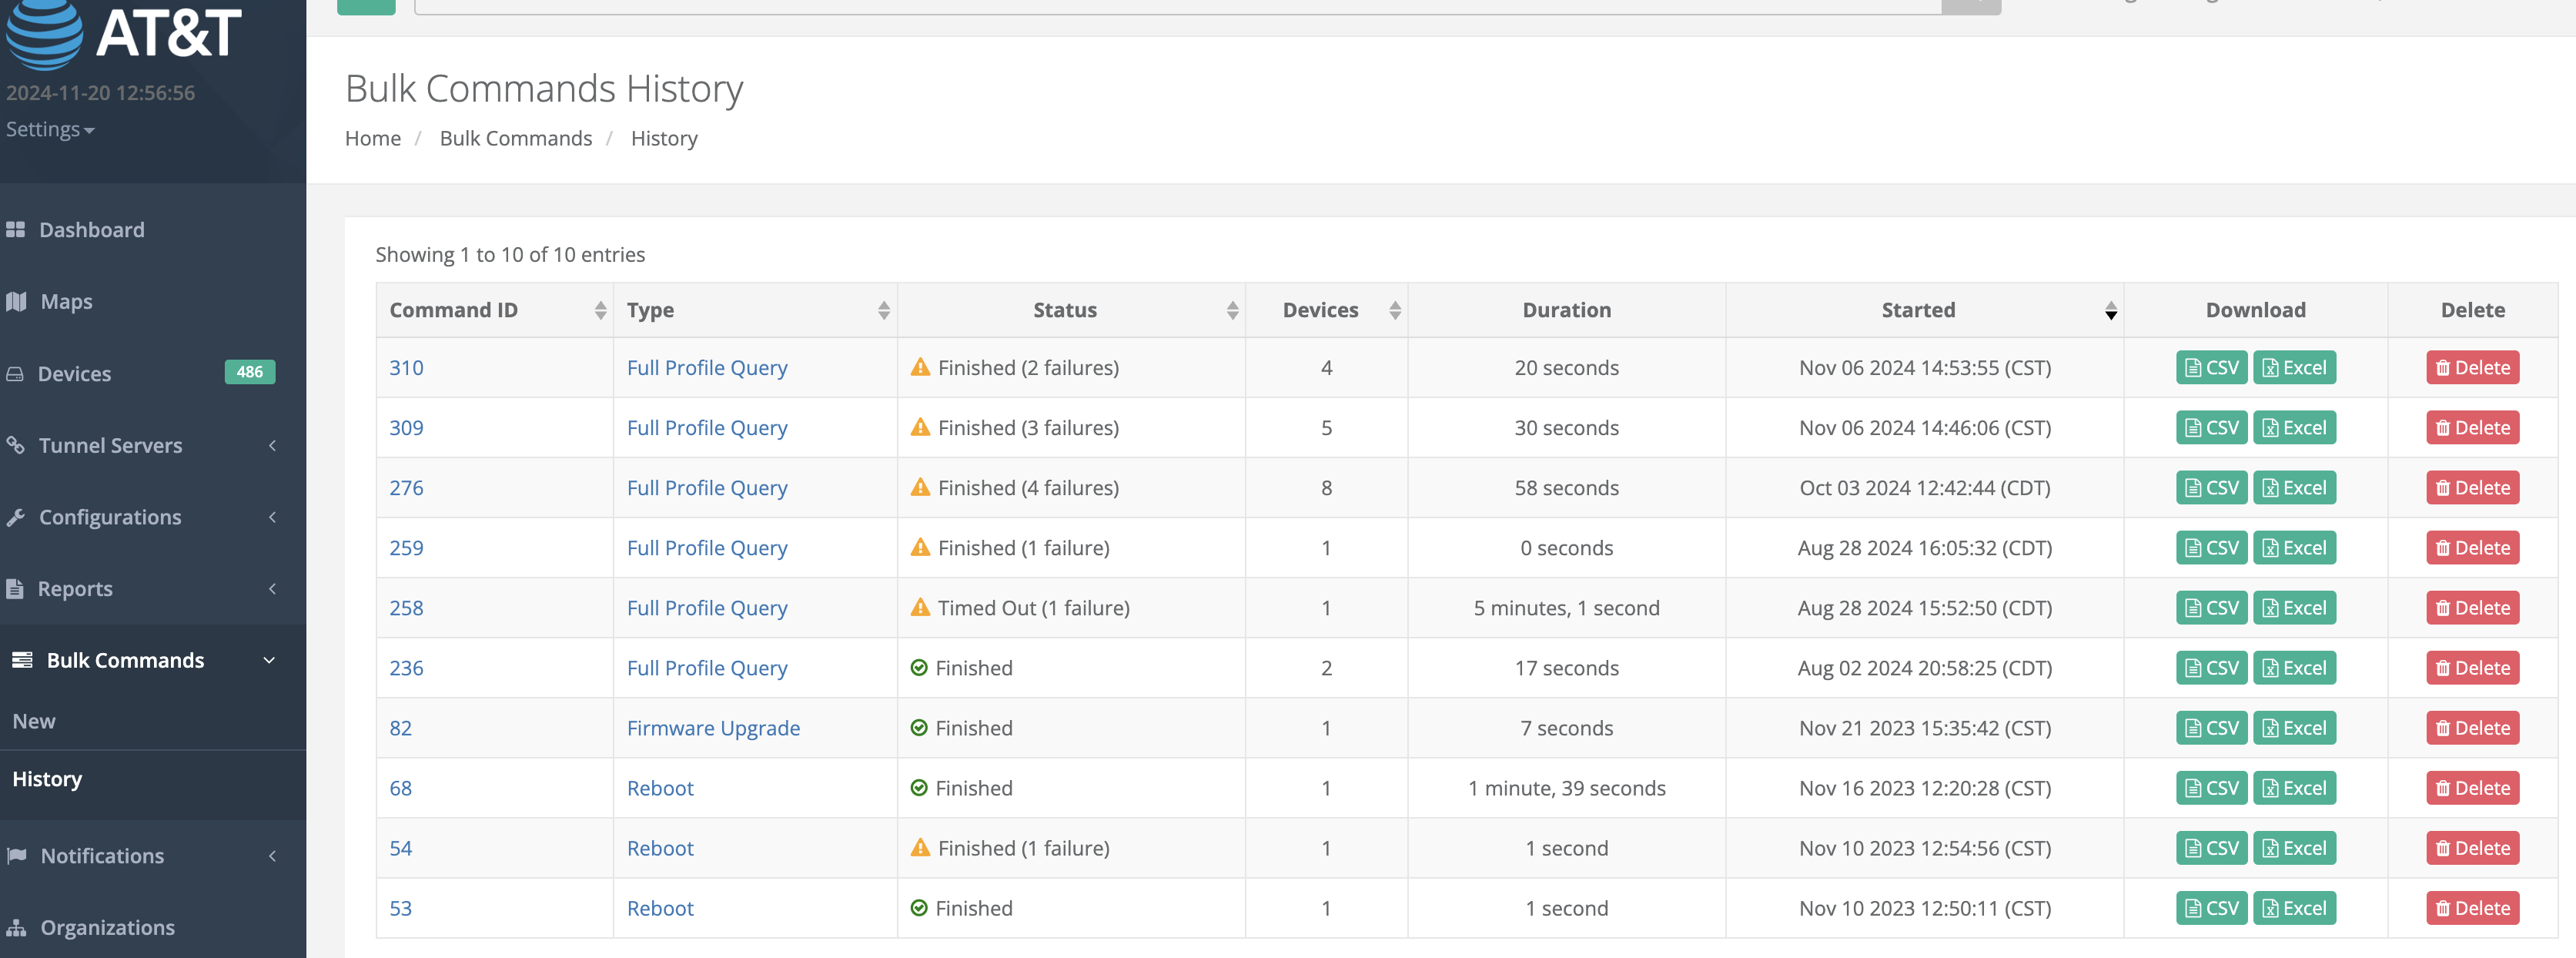The image size is (2576, 958).
Task: Click the Maps icon in sidebar
Action: click(16, 302)
